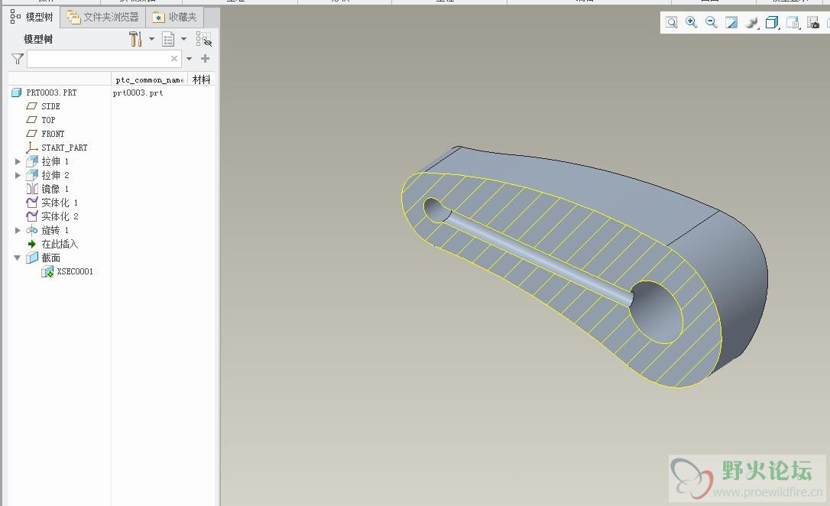
Task: Click the Zoom In magnifier icon
Action: pos(691,22)
